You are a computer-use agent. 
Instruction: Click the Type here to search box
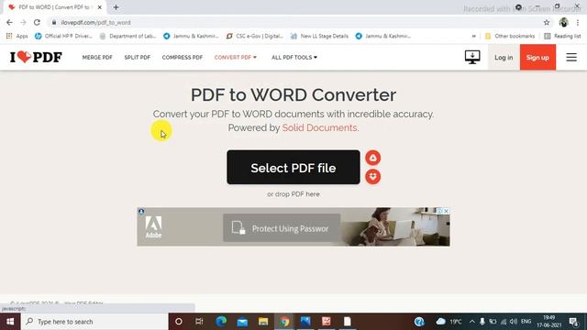[94, 322]
